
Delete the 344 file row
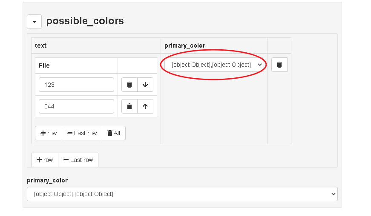129,106
